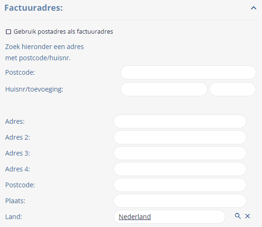Open country search via magnifier icon
This screenshot has height=227, width=262.
238,216
